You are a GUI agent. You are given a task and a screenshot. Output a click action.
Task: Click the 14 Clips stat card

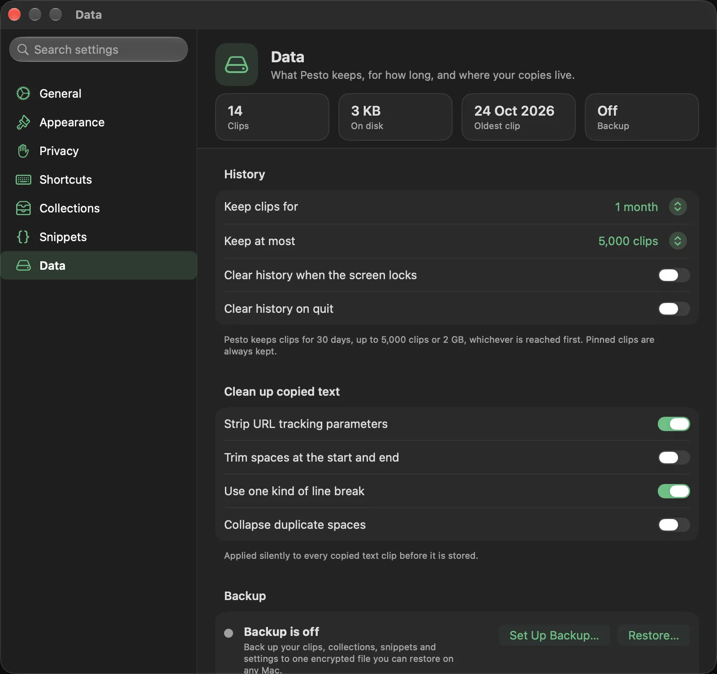272,117
